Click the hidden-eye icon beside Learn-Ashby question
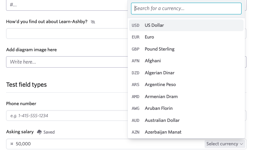The height and width of the screenshot is (151, 253). [x=93, y=22]
